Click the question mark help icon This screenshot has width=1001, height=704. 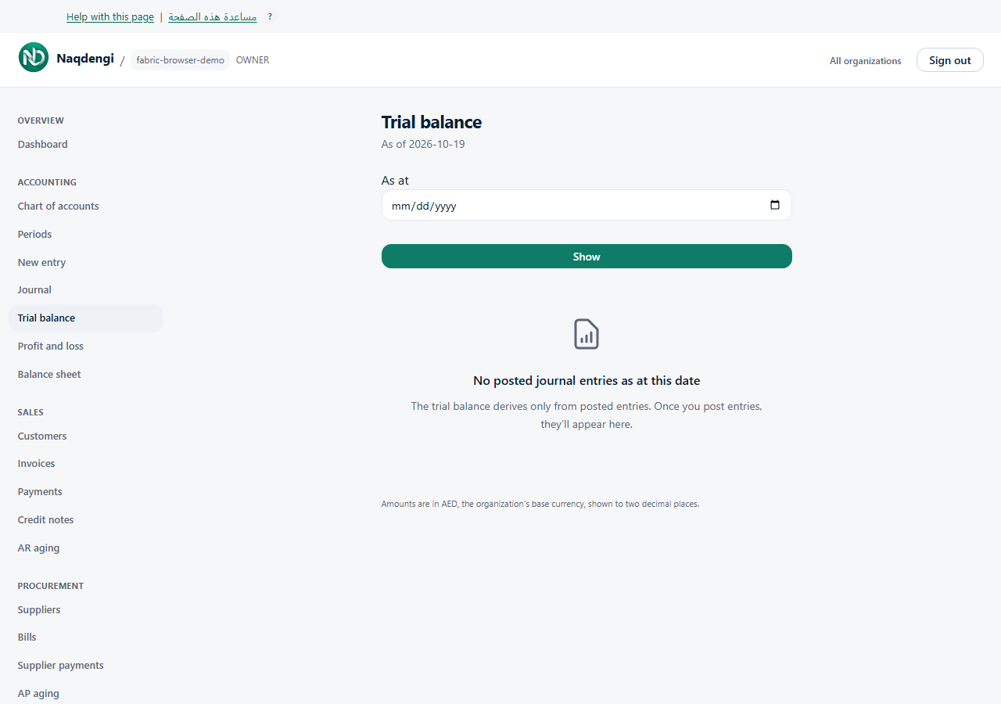(270, 16)
